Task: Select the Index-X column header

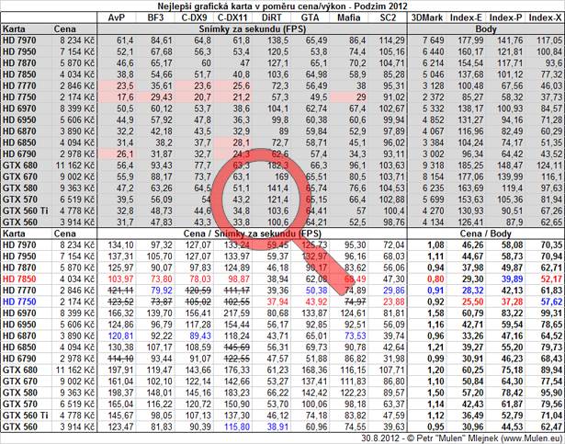Action: (x=545, y=17)
